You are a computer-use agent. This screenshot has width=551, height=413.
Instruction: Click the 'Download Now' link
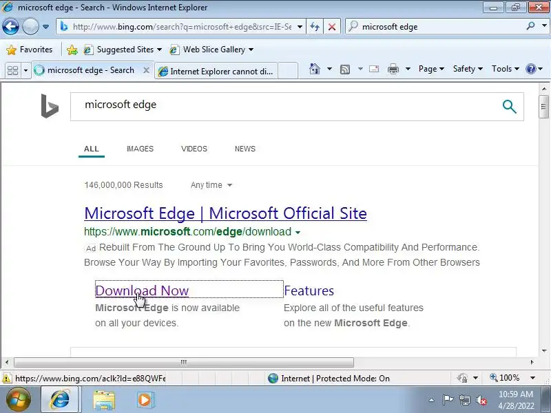pyautogui.click(x=142, y=290)
